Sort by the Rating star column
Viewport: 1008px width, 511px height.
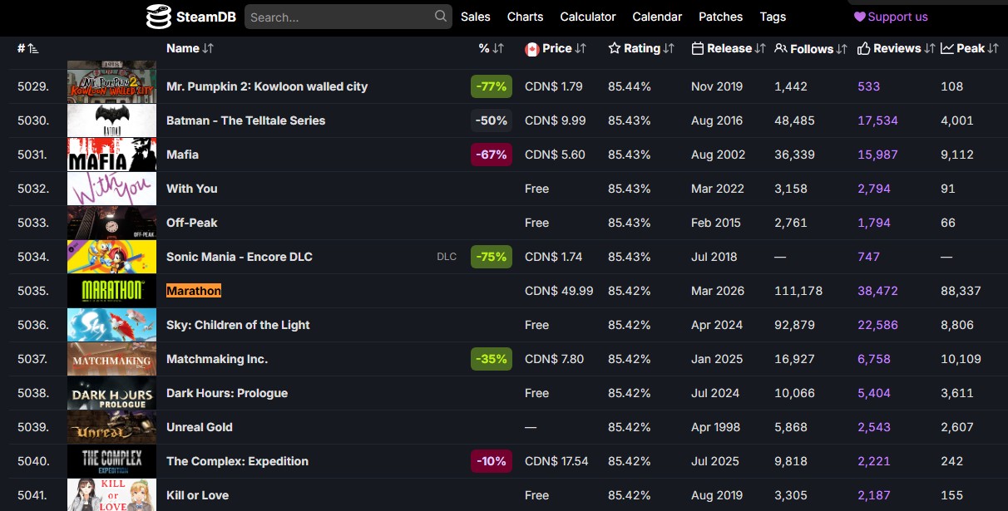641,48
